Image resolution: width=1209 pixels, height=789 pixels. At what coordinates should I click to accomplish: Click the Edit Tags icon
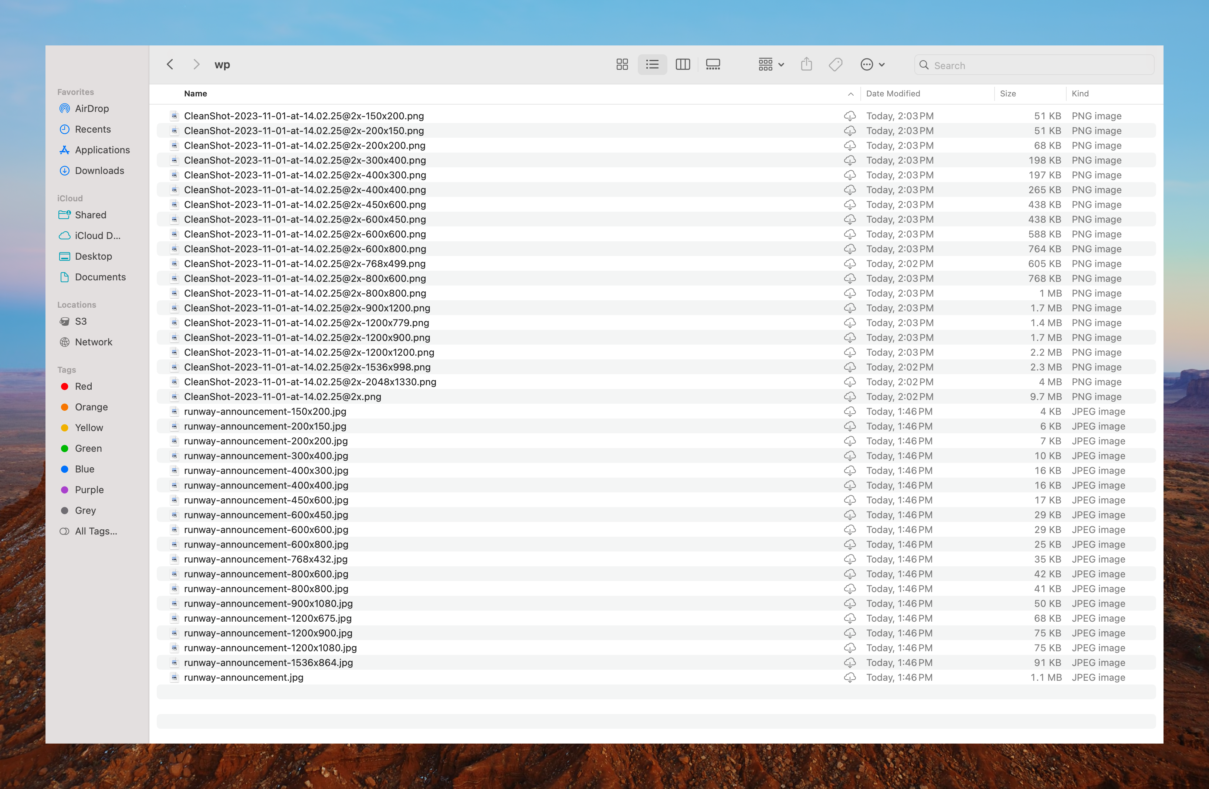[835, 64]
